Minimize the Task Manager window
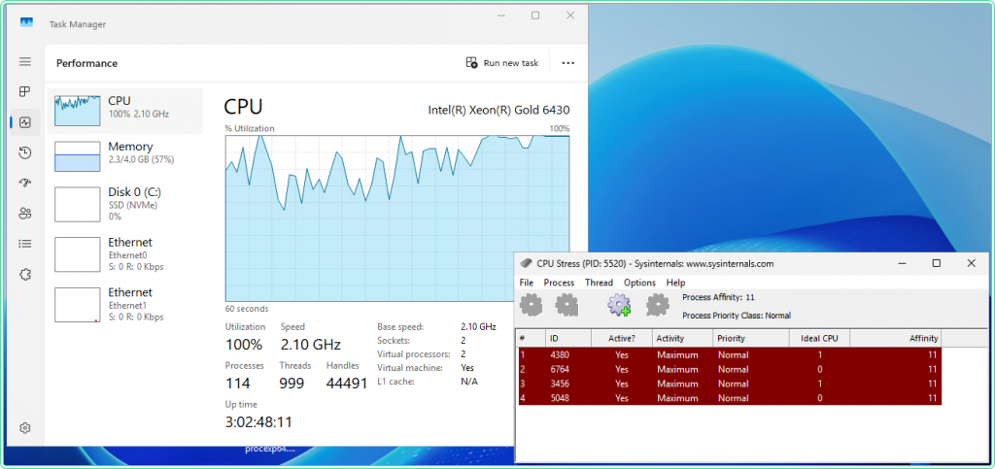 [x=500, y=16]
